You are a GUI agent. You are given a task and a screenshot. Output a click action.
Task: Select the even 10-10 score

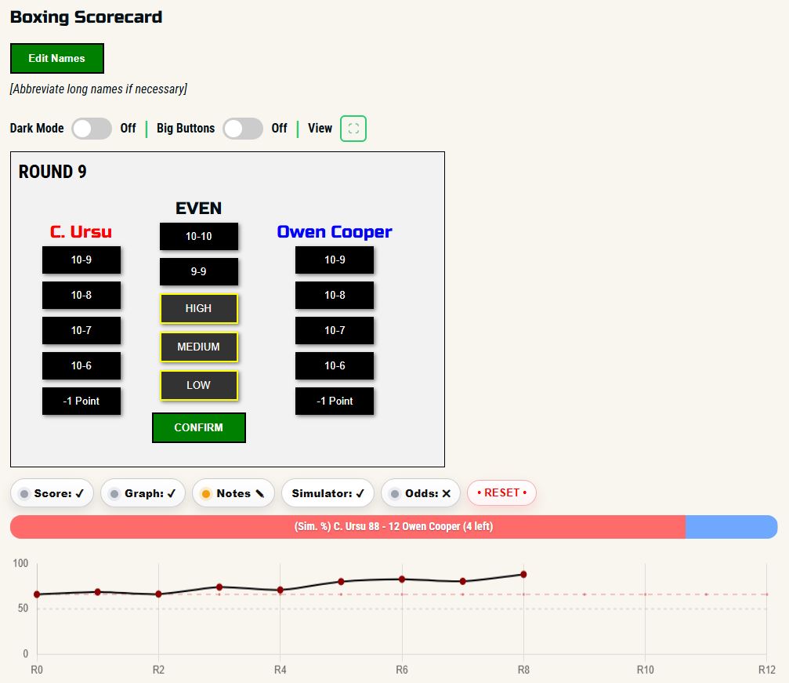[x=198, y=236]
